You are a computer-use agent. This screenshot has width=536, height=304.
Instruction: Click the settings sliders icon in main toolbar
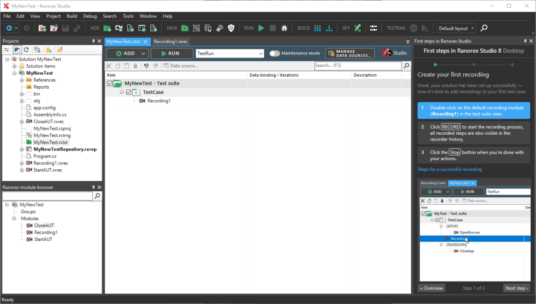click(373, 28)
